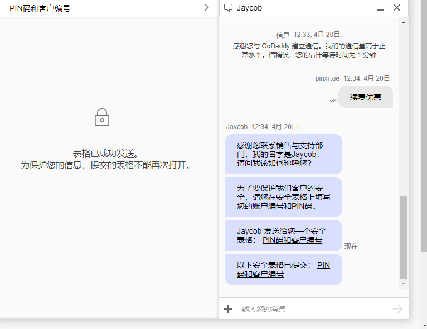Click the plus attachment icon in the chat

pos(228,309)
